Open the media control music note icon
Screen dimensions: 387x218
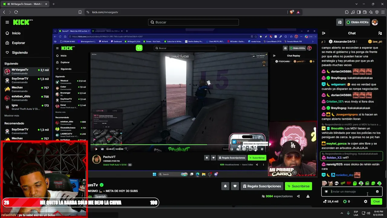tap(353, 12)
